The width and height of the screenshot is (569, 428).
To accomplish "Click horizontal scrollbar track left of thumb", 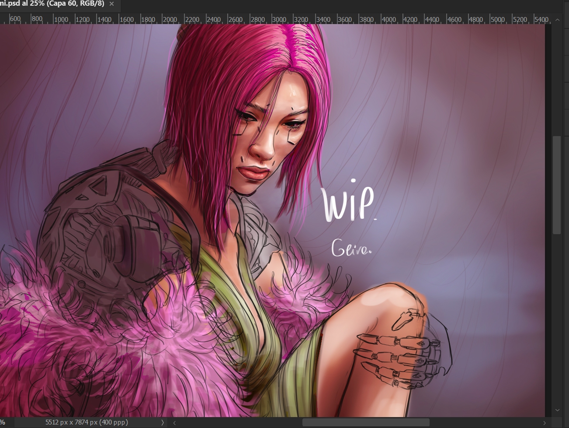I will 238,423.
